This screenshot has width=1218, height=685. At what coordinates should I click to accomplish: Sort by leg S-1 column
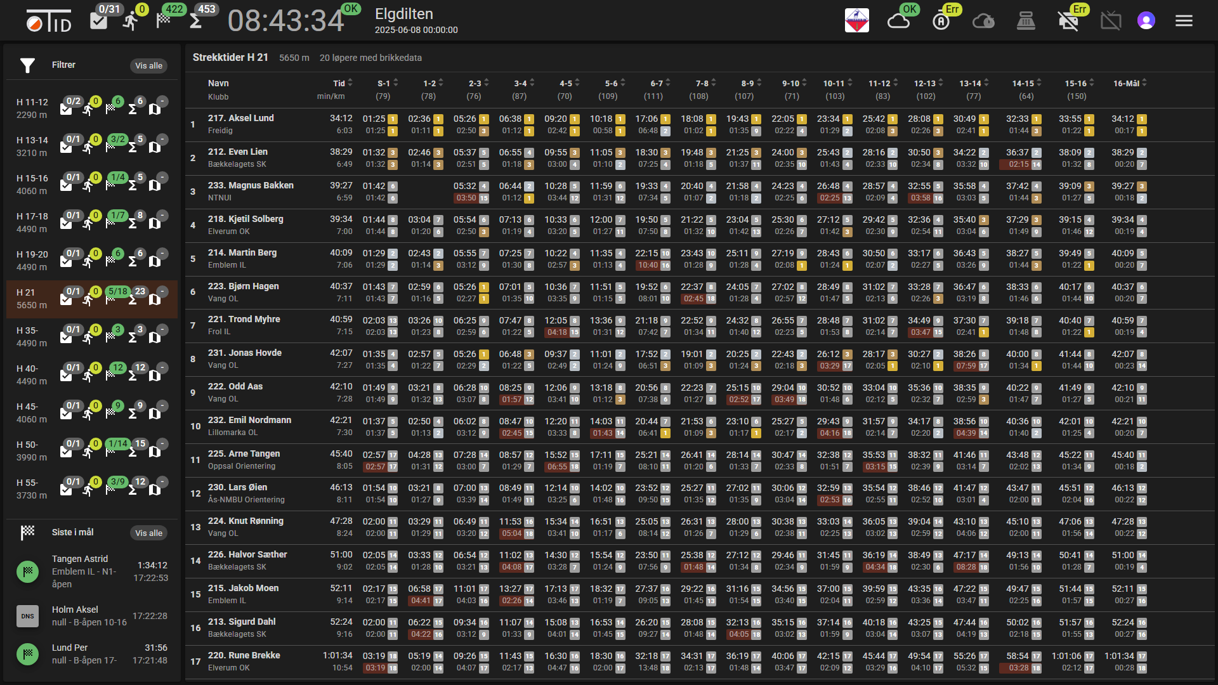click(388, 83)
